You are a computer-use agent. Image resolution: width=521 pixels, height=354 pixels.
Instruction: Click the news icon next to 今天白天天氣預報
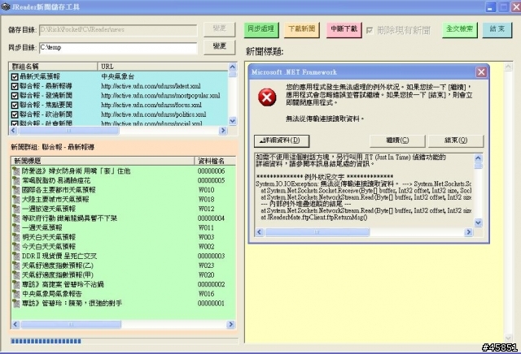pos(16,247)
